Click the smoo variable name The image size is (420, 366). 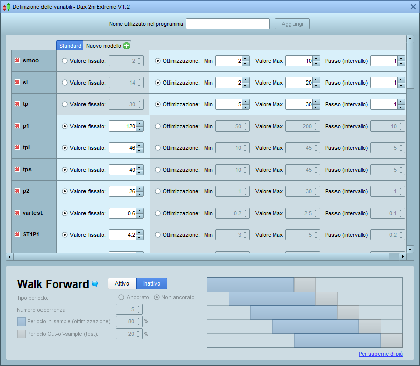click(31, 60)
